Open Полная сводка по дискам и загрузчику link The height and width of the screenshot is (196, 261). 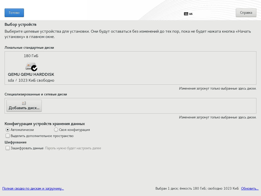33,189
